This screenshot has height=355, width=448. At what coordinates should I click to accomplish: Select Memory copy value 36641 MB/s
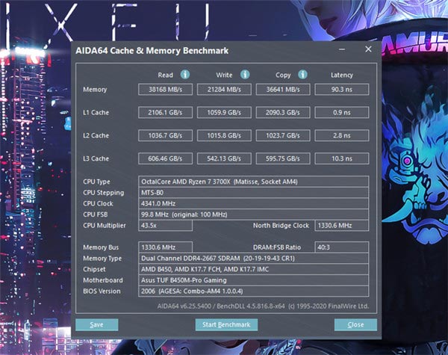coord(283,89)
